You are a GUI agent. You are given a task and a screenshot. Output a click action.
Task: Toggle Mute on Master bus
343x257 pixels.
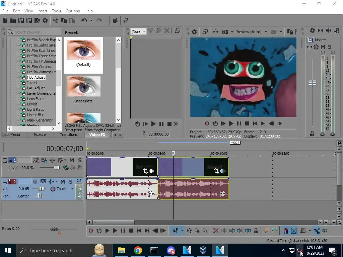pyautogui.click(x=323, y=47)
